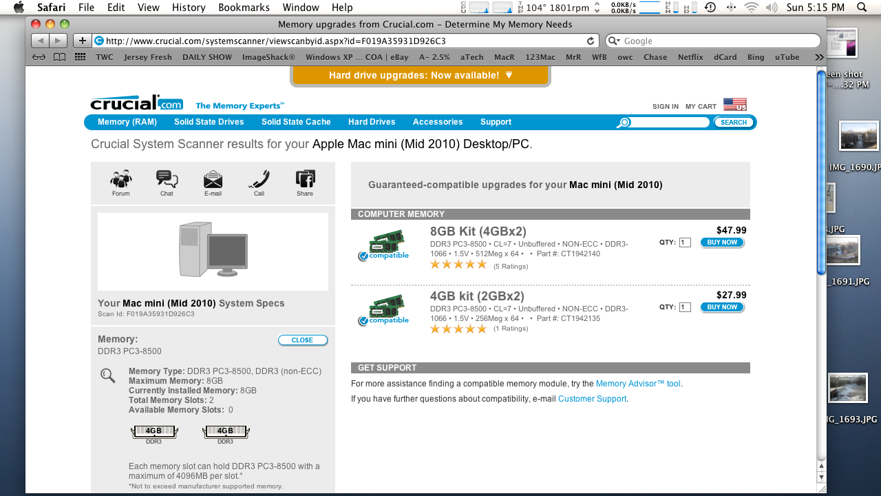Go forward with Safari forward arrow

pos(59,41)
